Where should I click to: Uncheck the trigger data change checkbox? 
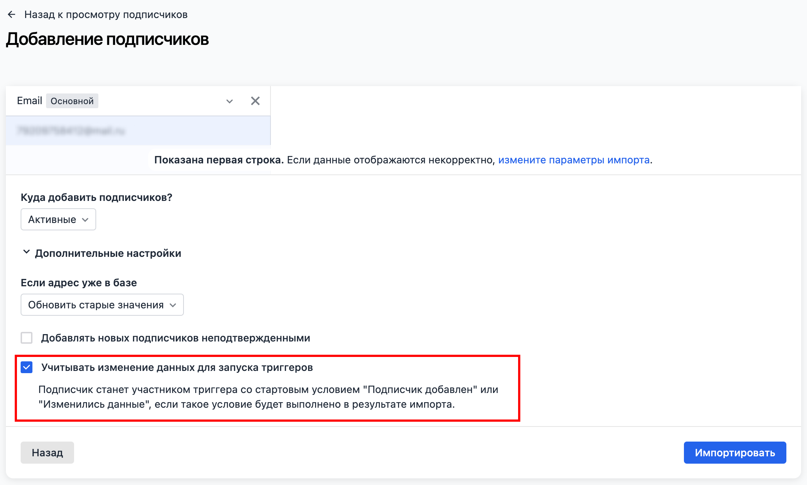27,367
